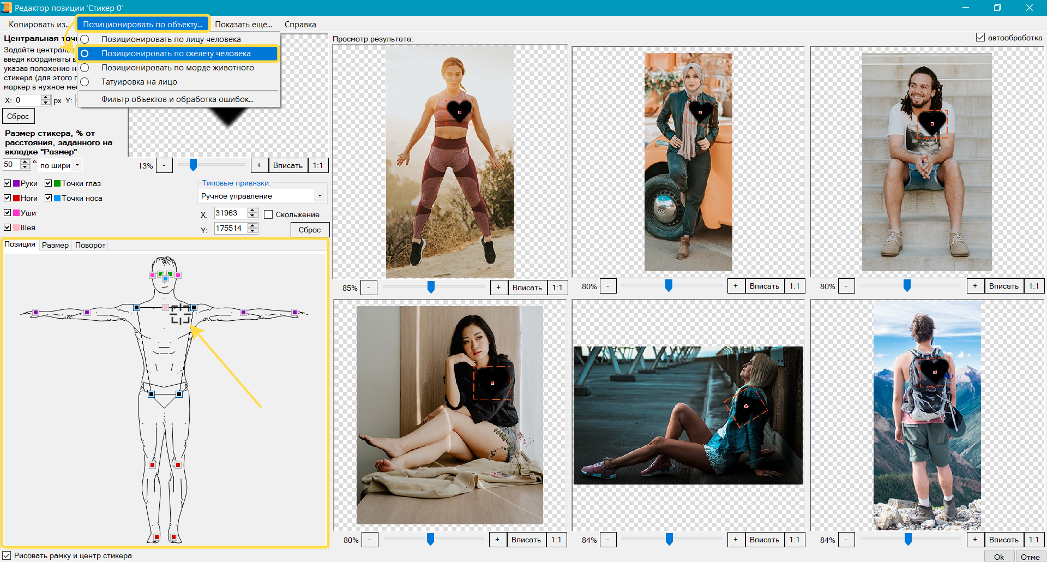Toggle the автообработка checkbox
The width and height of the screenshot is (1047, 562).
coord(980,38)
